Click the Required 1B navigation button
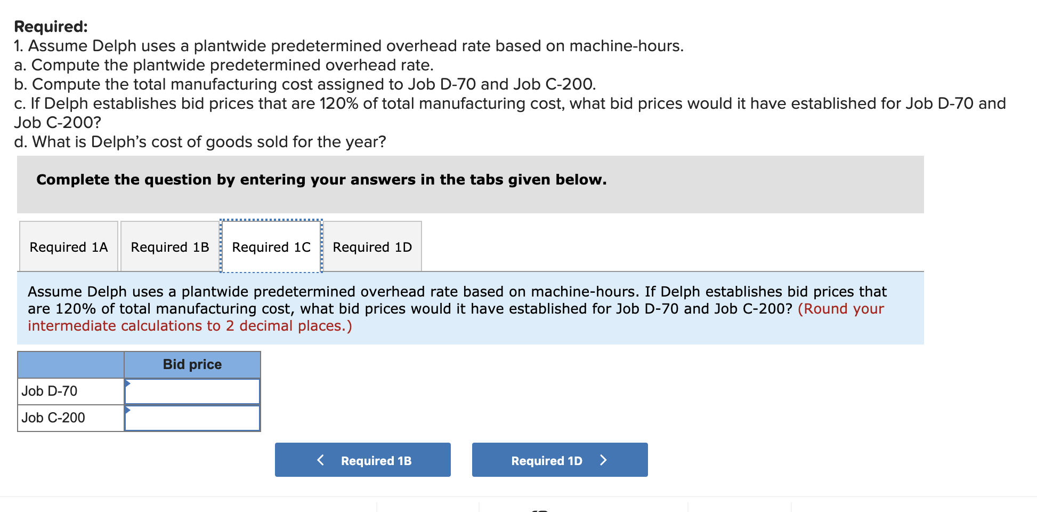 pos(362,460)
